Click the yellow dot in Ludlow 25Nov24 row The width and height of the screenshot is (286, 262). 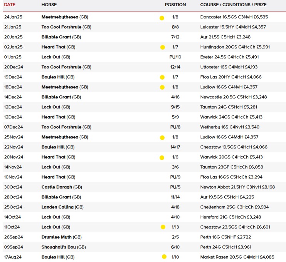click(162, 138)
